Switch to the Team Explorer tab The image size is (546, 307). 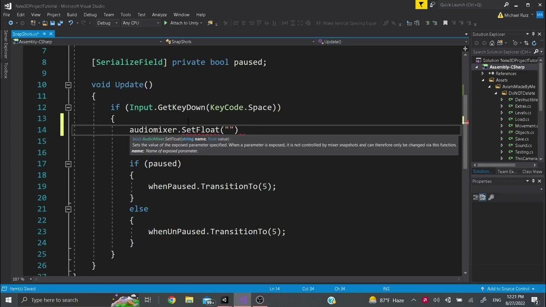[x=507, y=171]
